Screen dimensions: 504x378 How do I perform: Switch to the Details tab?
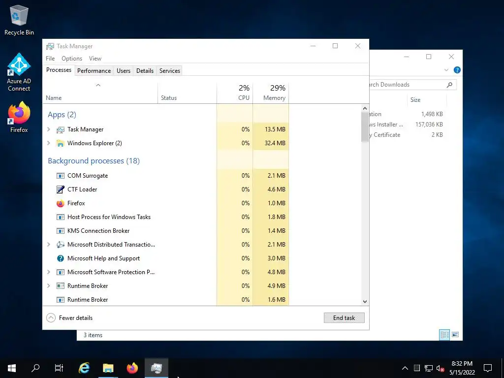tap(145, 71)
